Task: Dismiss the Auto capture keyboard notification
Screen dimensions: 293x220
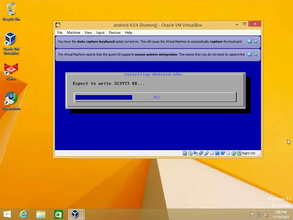Action: click(249, 41)
